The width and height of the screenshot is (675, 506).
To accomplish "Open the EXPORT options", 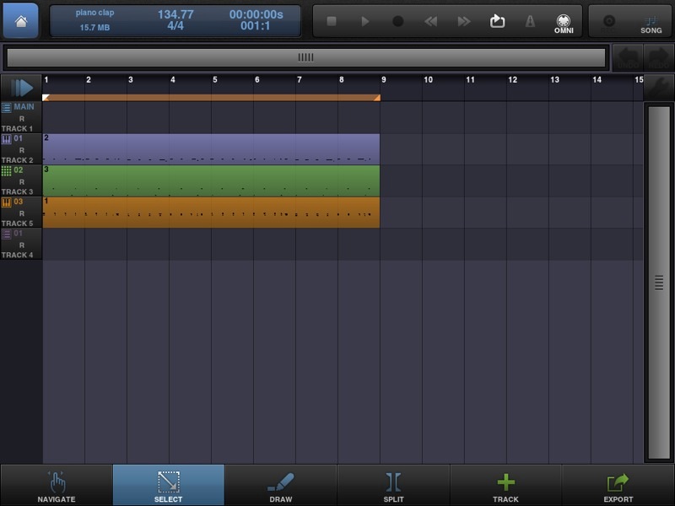I will click(x=618, y=486).
